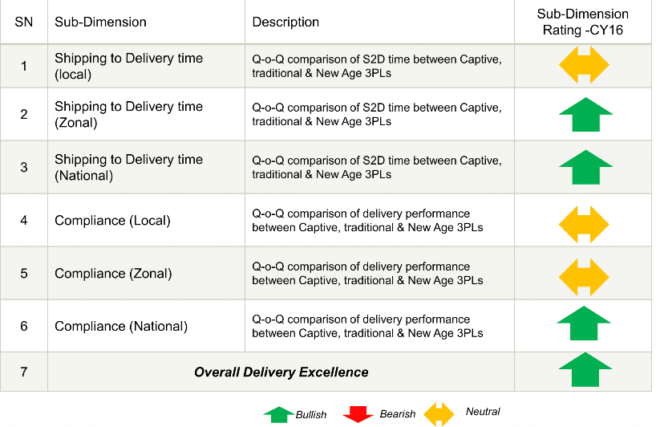Viewport: 660px width, 427px height.
Task: Click the yellow Neutral legend arrow
Action: 439,414
